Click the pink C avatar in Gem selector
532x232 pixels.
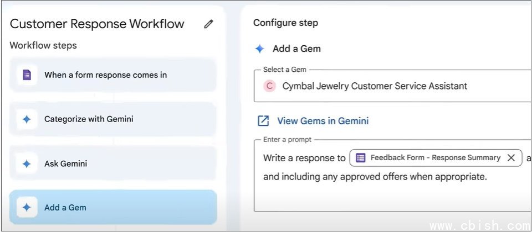coord(269,86)
